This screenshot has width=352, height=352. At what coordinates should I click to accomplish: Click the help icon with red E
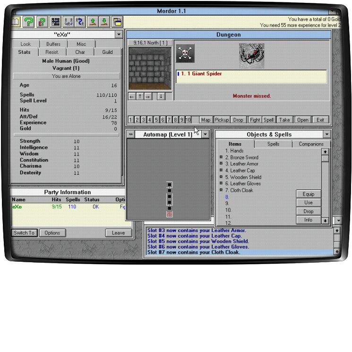42,22
